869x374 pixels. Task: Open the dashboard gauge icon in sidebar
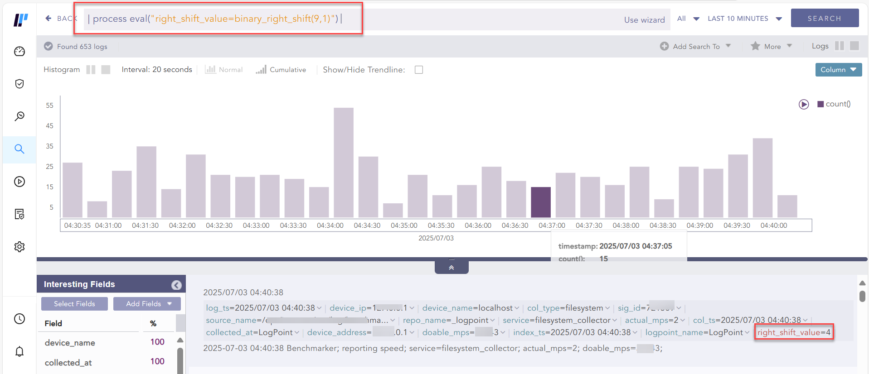19,52
